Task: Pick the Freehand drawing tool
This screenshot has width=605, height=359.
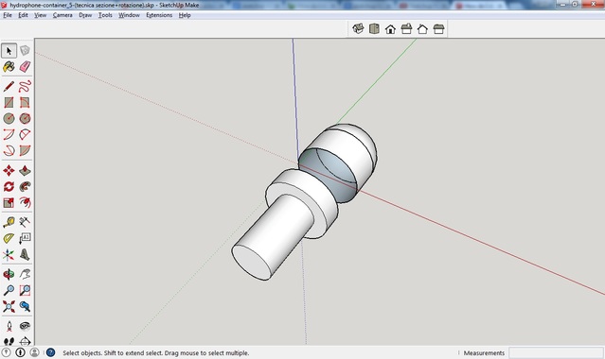Action: click(x=25, y=86)
